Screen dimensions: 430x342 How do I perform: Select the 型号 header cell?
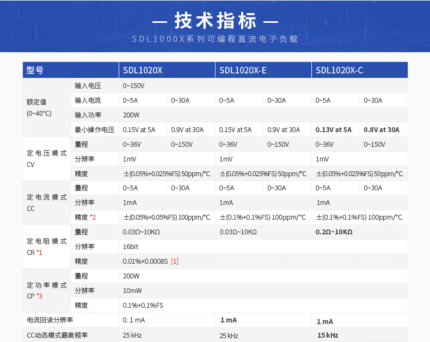(34, 70)
